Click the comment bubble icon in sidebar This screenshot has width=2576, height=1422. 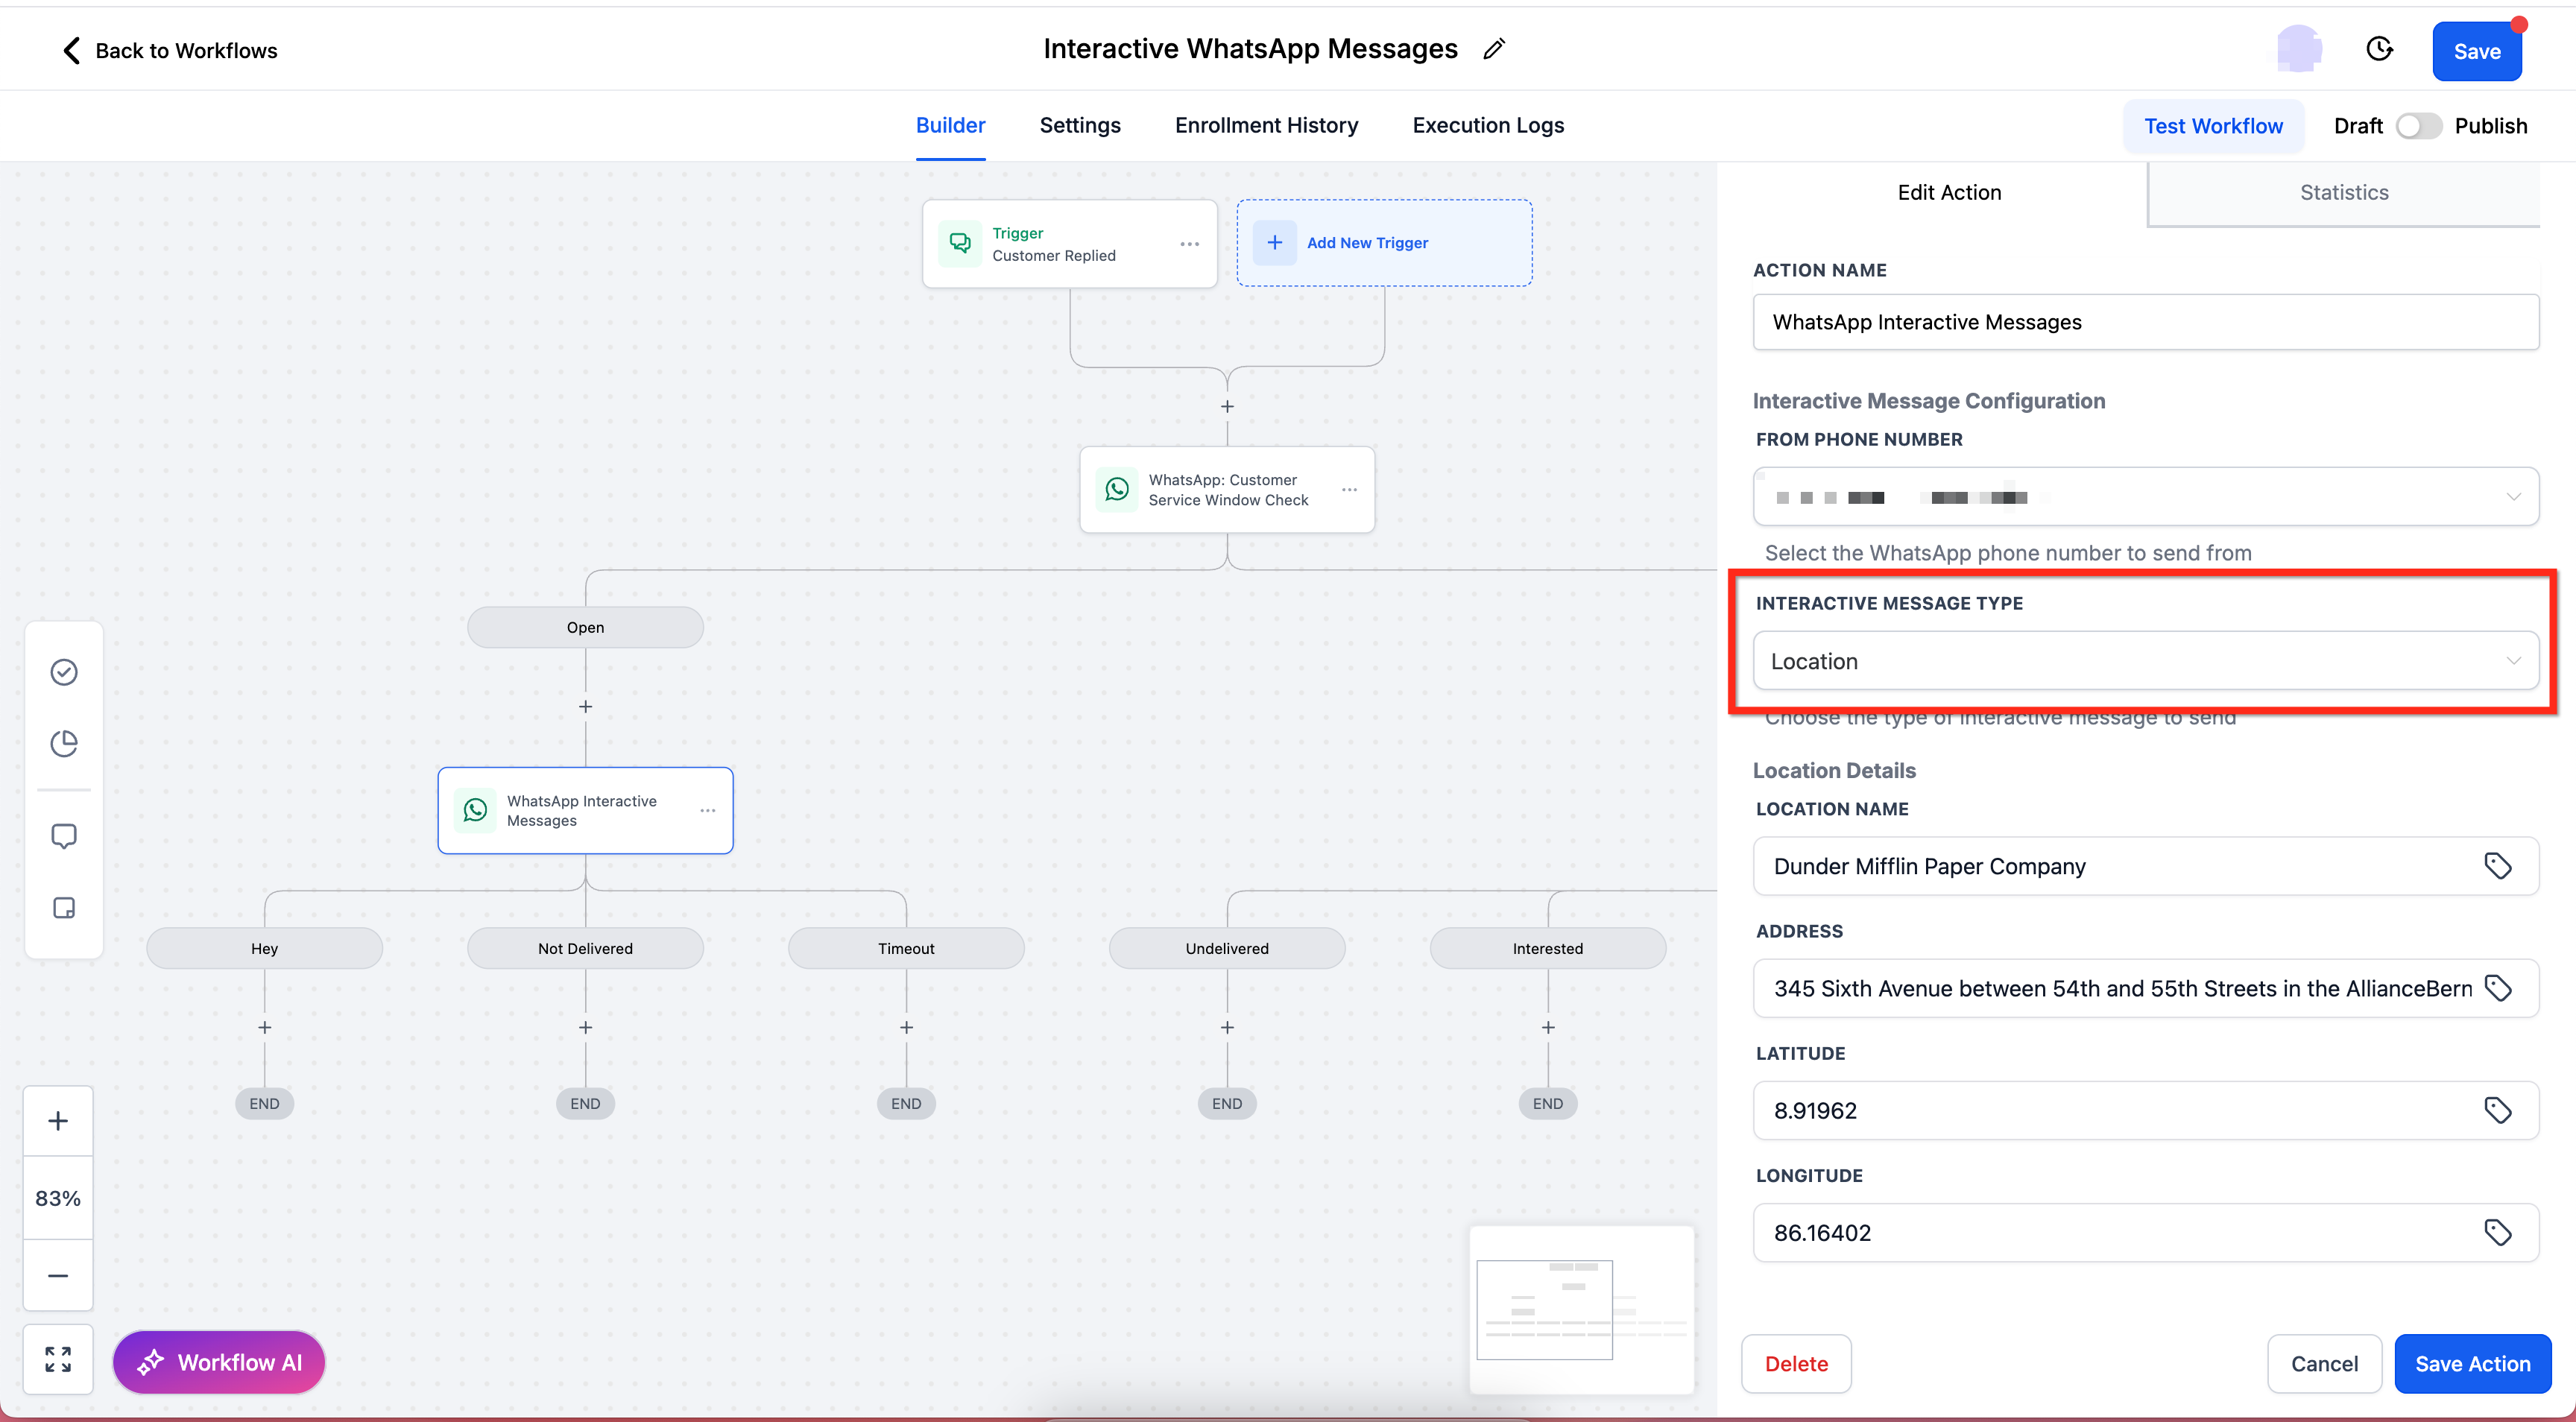[64, 836]
